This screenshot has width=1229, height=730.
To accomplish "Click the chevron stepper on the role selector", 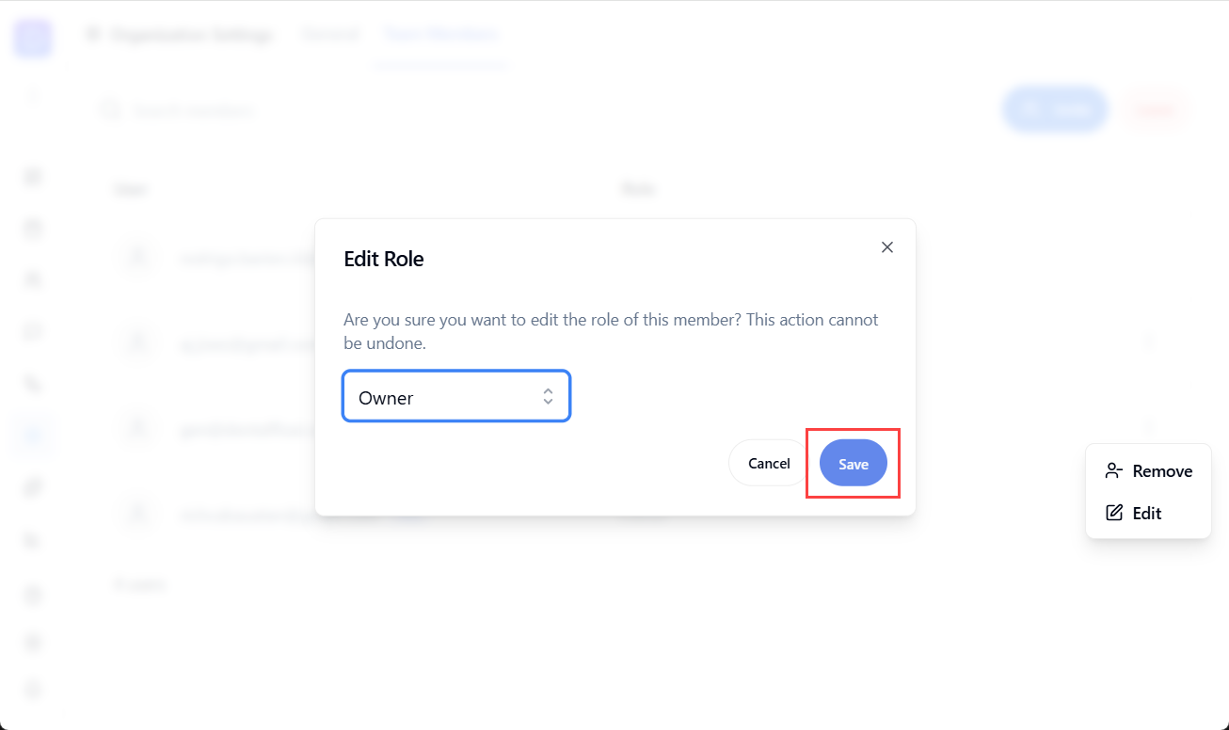I will [548, 396].
